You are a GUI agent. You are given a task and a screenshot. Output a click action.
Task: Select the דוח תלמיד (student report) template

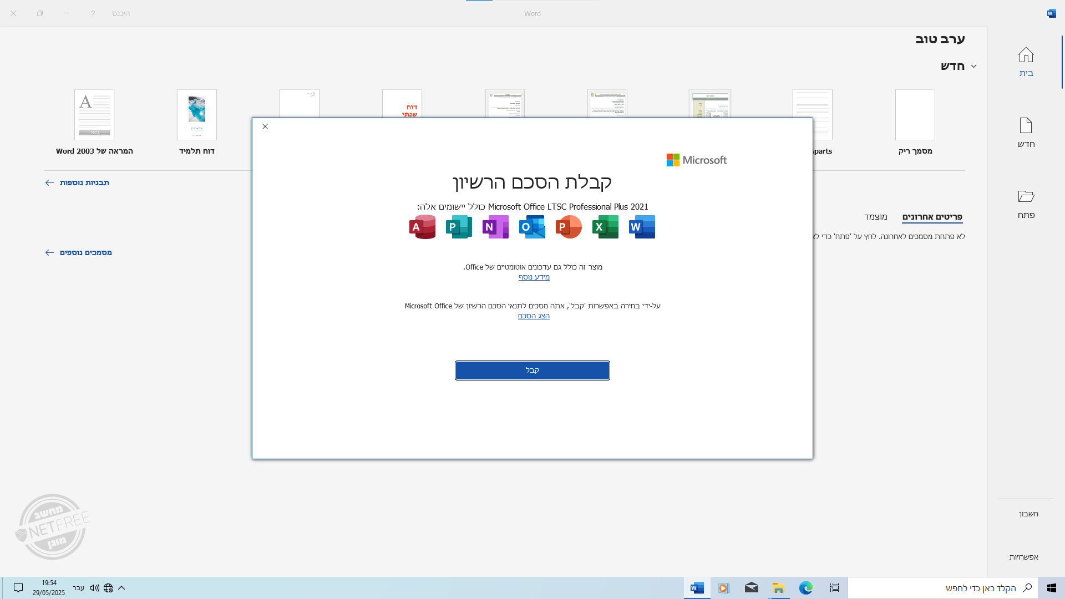197,123
